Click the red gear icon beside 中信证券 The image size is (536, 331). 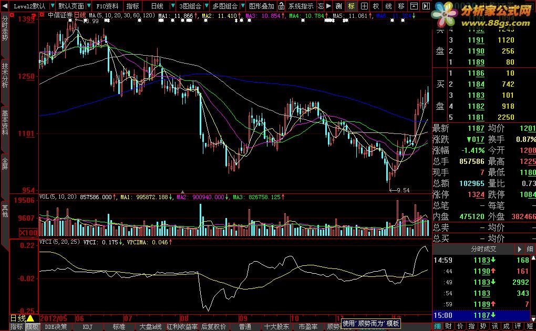click(42, 15)
